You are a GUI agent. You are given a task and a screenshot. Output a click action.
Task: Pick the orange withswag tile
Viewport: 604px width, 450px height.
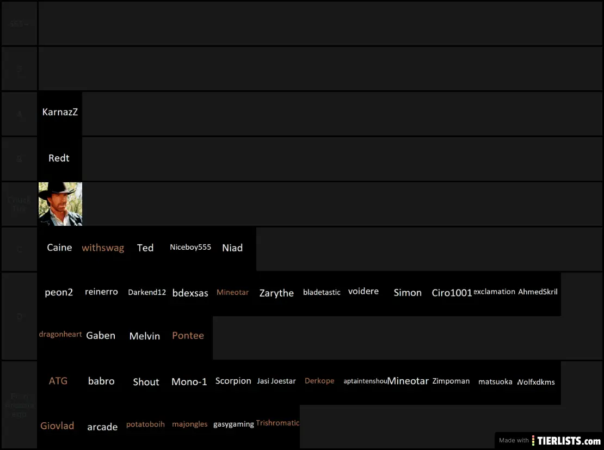[x=103, y=248]
